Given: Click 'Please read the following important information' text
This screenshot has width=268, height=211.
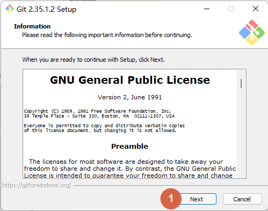Looking at the screenshot, I should tap(107, 35).
